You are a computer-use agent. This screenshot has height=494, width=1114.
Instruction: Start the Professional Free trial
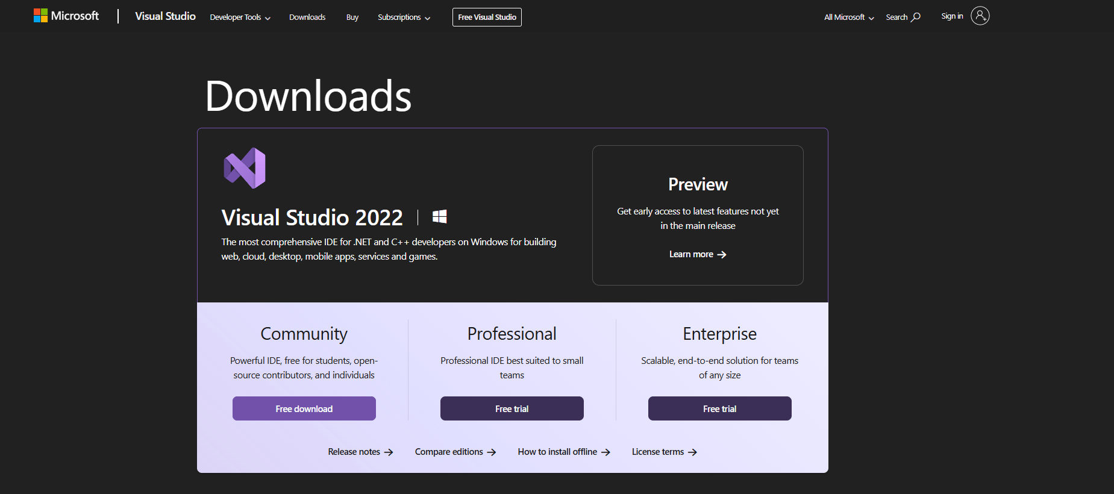[x=512, y=408]
